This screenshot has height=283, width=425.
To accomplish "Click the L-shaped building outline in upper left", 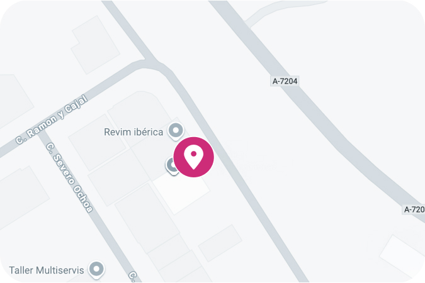I will point(96,45).
